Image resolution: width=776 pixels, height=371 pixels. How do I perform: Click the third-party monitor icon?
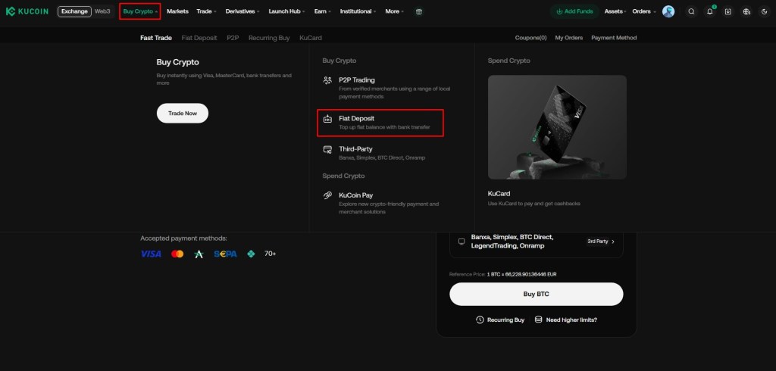(x=462, y=242)
